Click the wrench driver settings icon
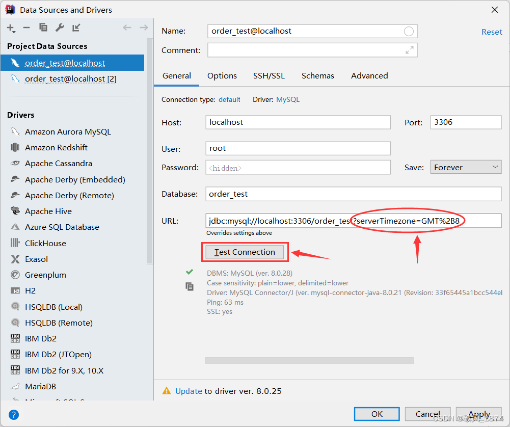Screen dimensions: 510x427 pos(59,28)
